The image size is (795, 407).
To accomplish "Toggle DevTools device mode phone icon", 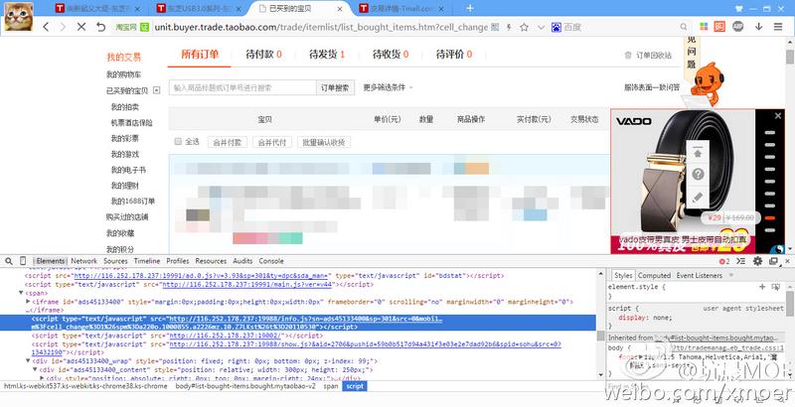I will pos(23,261).
